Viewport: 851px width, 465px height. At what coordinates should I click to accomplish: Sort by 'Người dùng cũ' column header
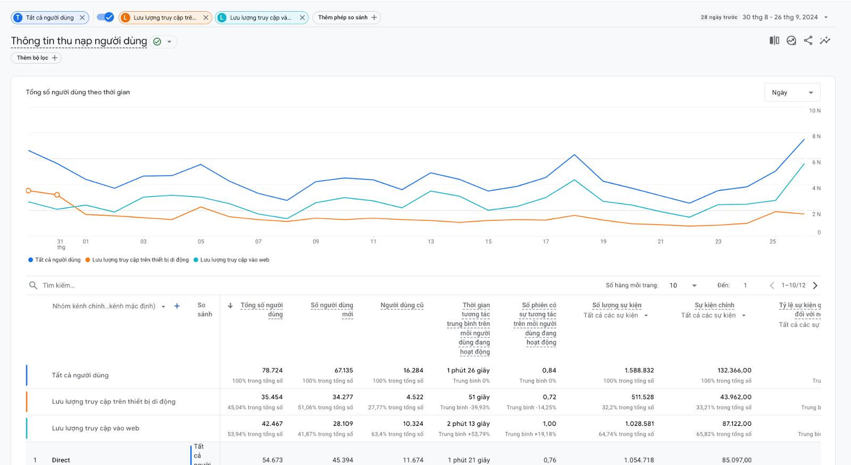point(402,305)
